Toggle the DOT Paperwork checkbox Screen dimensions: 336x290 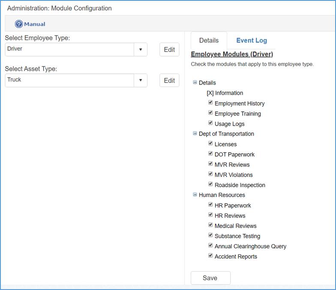(210, 154)
